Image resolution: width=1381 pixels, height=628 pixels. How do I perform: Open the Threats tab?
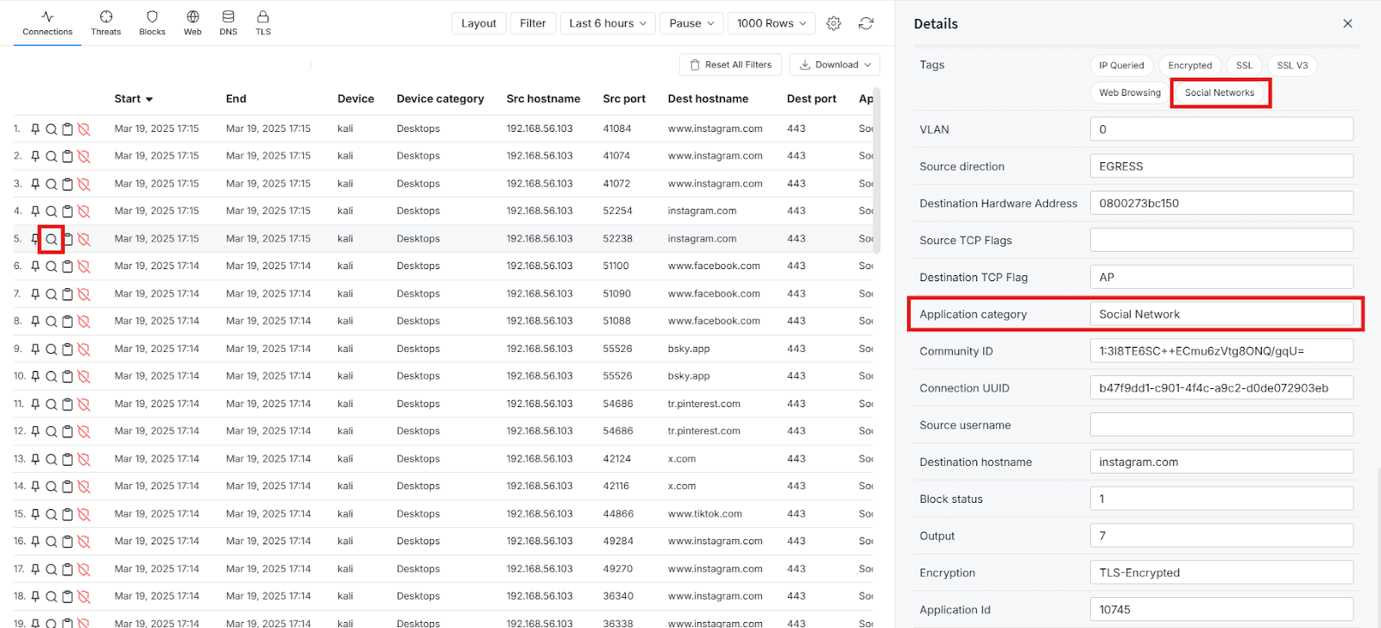(106, 23)
